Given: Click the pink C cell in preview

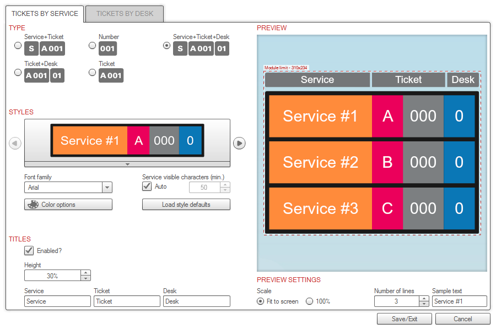Looking at the screenshot, I should click(x=387, y=208).
